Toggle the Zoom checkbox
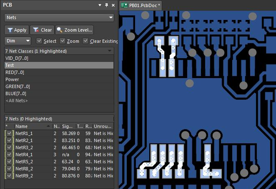276x189 pixels. coord(62,41)
